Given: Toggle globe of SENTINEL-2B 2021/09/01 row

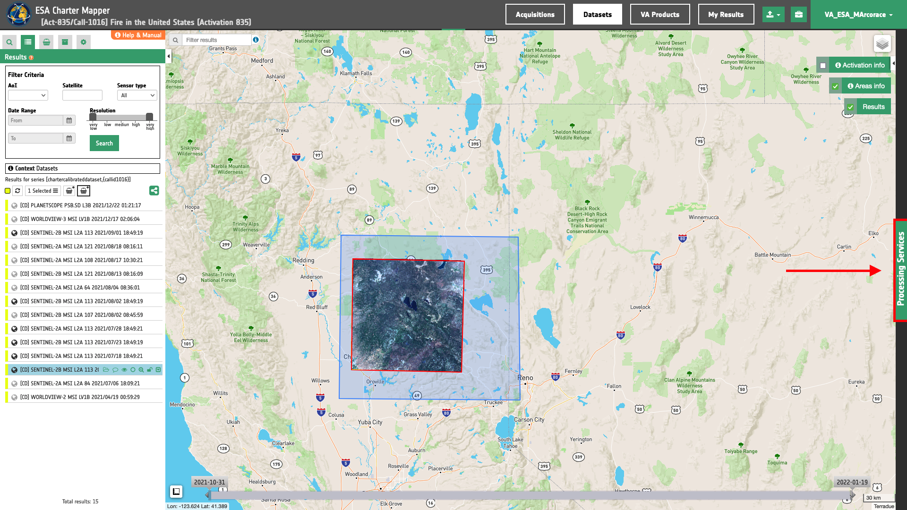Looking at the screenshot, I should [x=14, y=233].
